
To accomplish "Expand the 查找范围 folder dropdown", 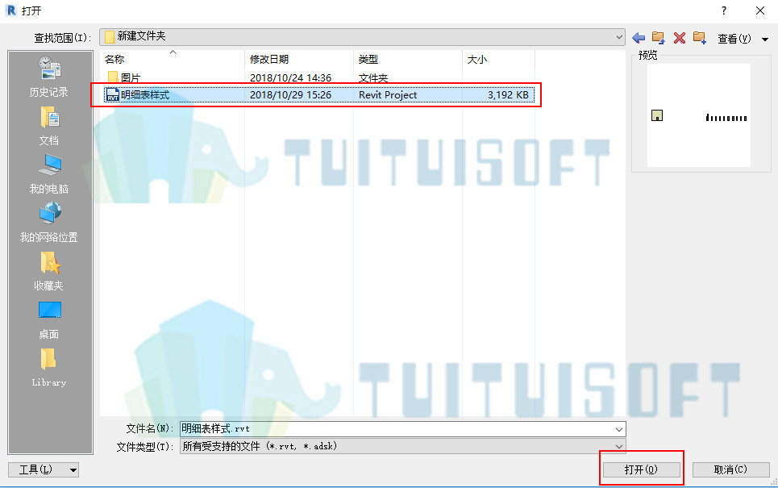I will pyautogui.click(x=618, y=37).
